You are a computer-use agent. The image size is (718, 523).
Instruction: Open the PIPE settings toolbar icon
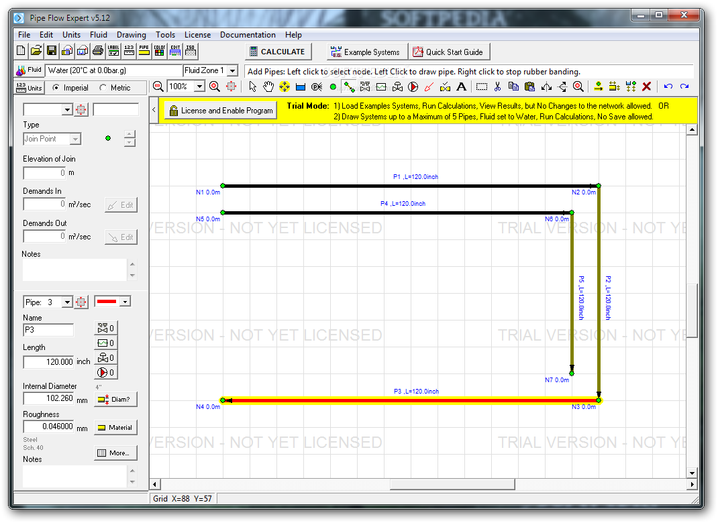coord(144,51)
